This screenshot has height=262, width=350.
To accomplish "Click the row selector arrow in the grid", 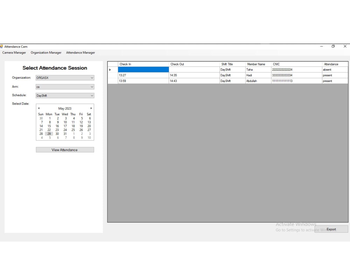I will click(110, 70).
